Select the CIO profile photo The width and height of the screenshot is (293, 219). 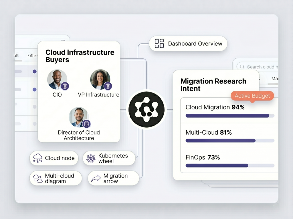pyautogui.click(x=57, y=80)
